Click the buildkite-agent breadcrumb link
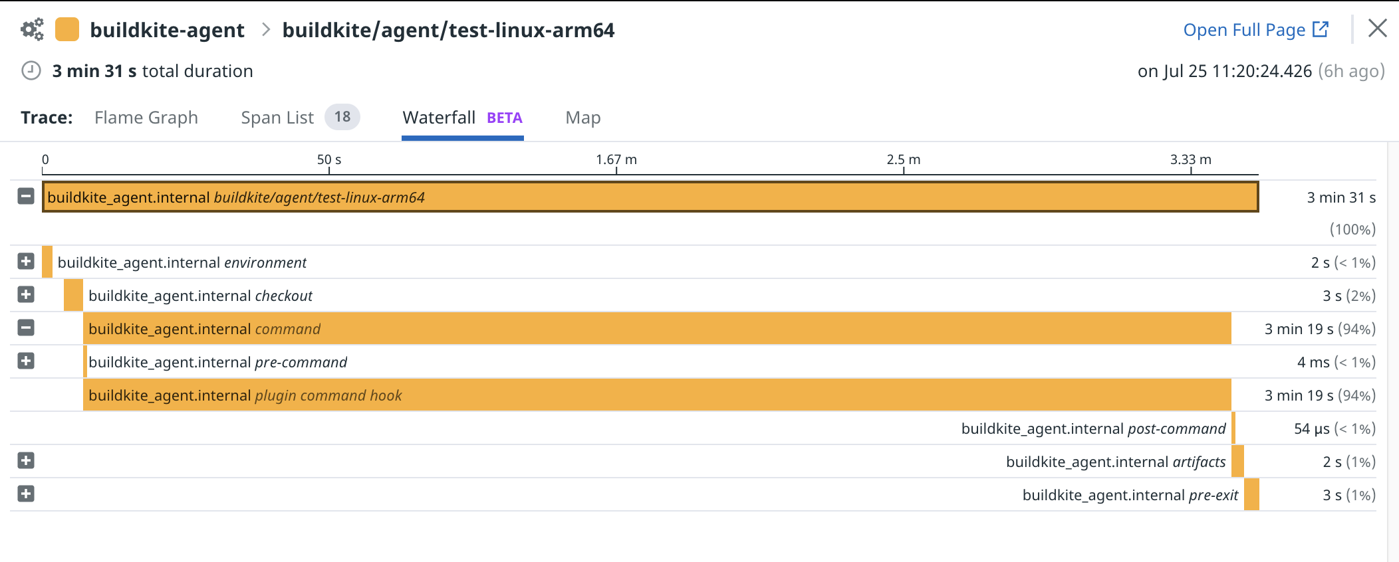 (167, 30)
